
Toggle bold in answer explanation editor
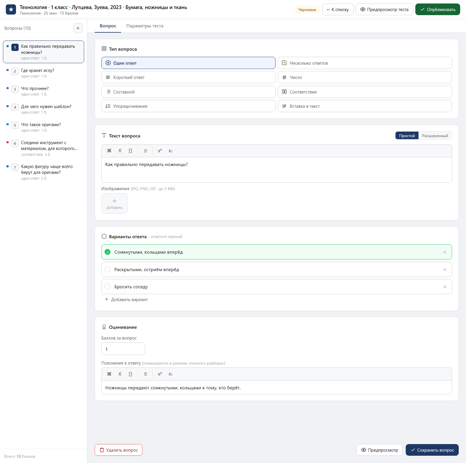coord(109,374)
